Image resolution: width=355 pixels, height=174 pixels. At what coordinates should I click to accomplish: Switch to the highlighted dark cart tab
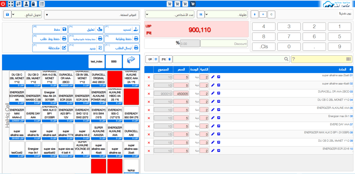193,4
